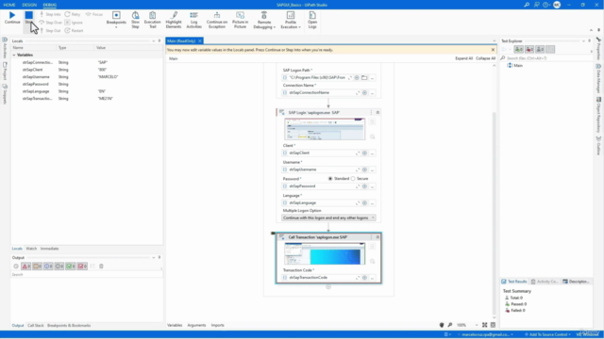Image resolution: width=604 pixels, height=339 pixels.
Task: Open the Variables panel in the designer footer
Action: [x=175, y=325]
